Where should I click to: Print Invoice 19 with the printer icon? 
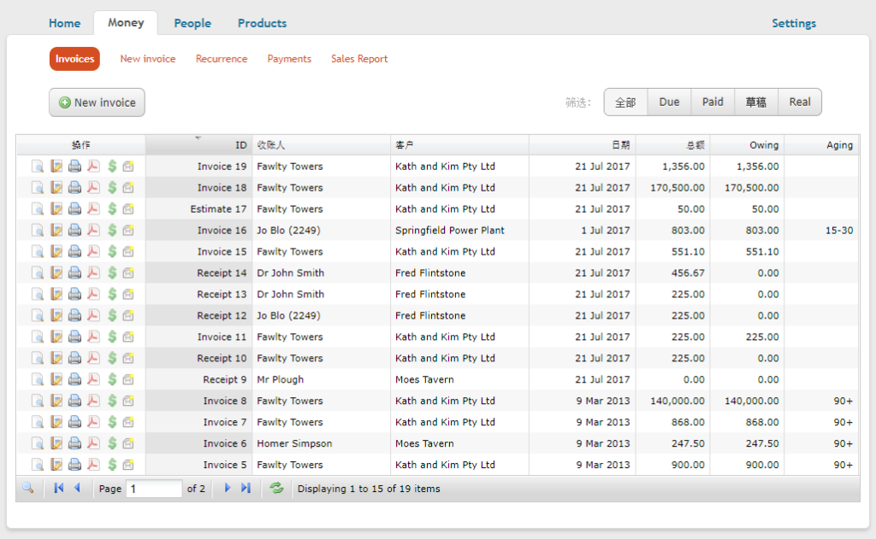75,167
